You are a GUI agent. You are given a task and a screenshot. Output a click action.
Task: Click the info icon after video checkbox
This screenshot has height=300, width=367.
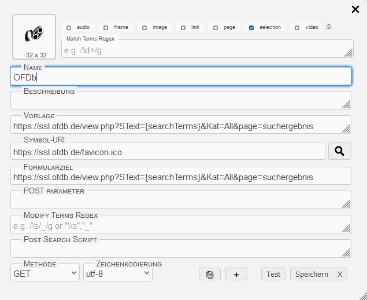click(x=329, y=27)
